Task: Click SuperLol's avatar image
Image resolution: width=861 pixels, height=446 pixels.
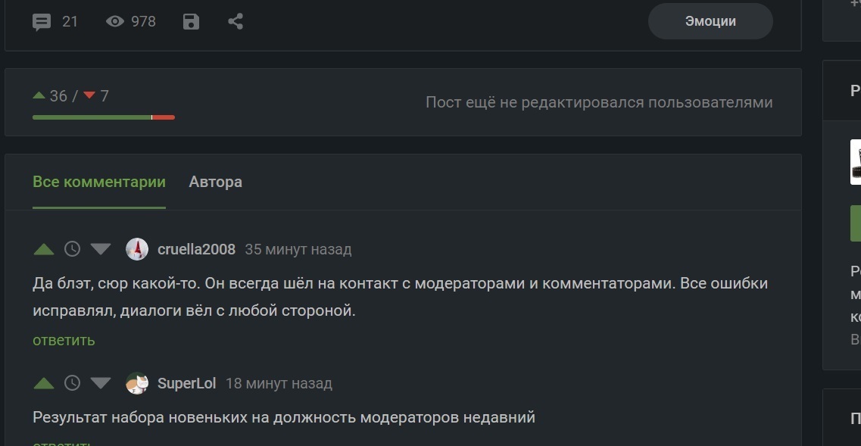Action: [137, 383]
